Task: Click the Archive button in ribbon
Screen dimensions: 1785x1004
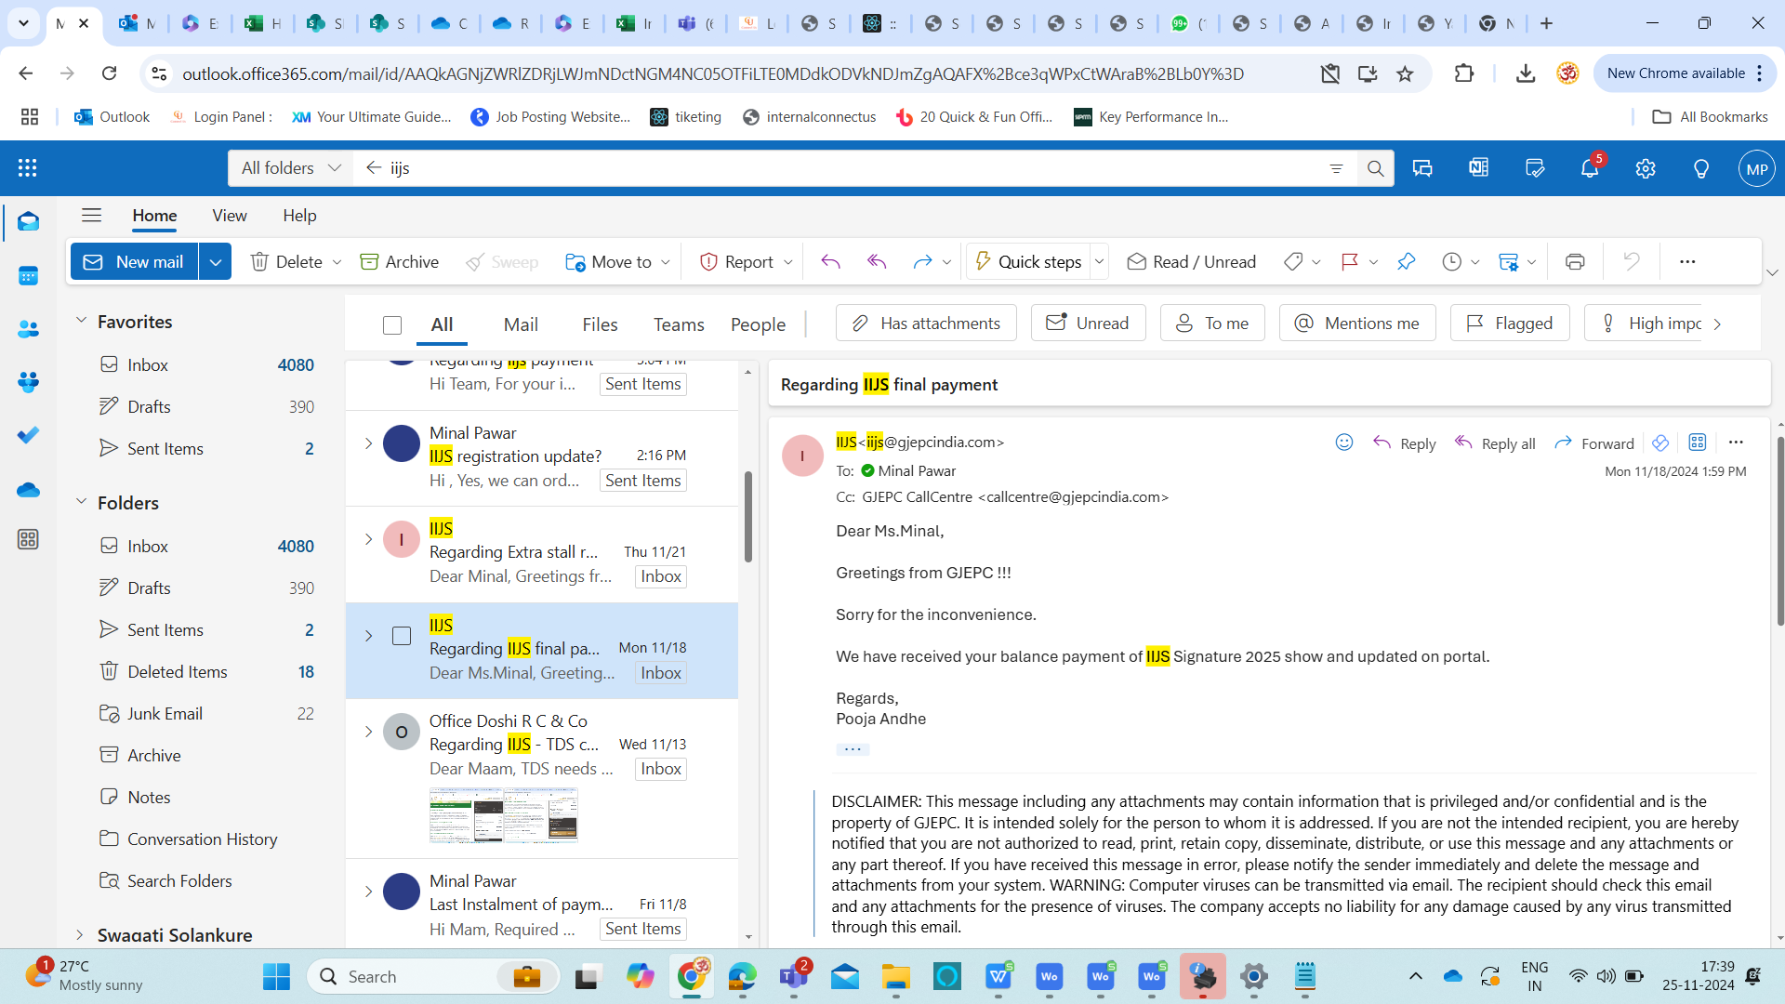Action: coord(399,262)
